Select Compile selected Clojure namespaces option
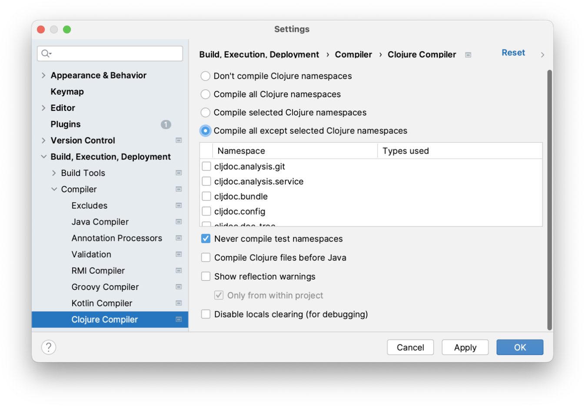Viewport: 585px width, 406px height. tap(206, 112)
